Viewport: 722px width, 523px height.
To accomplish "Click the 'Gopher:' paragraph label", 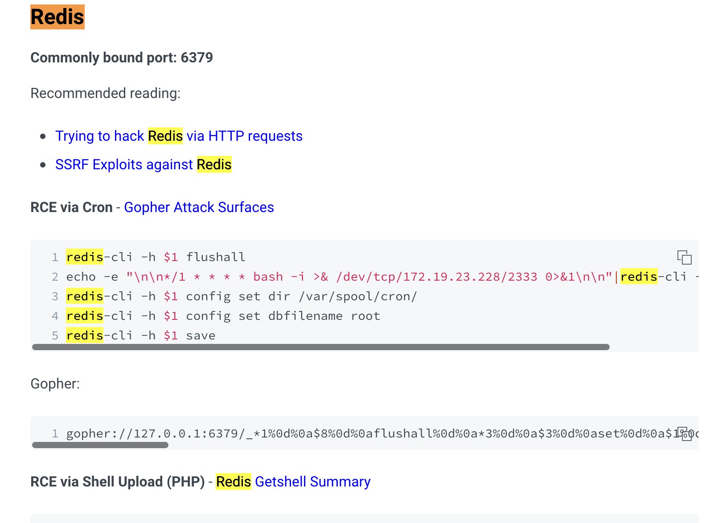I will [x=55, y=384].
